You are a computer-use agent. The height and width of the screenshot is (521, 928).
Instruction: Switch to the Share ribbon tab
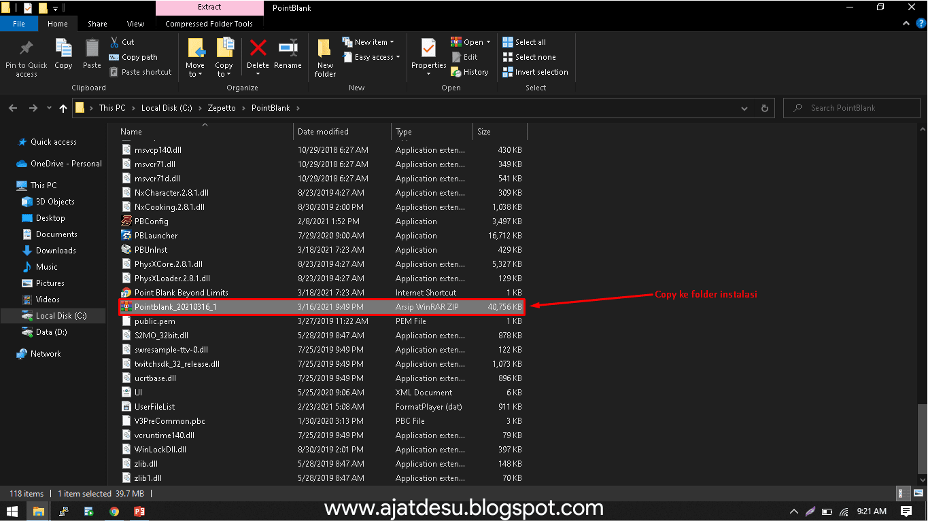click(x=97, y=24)
